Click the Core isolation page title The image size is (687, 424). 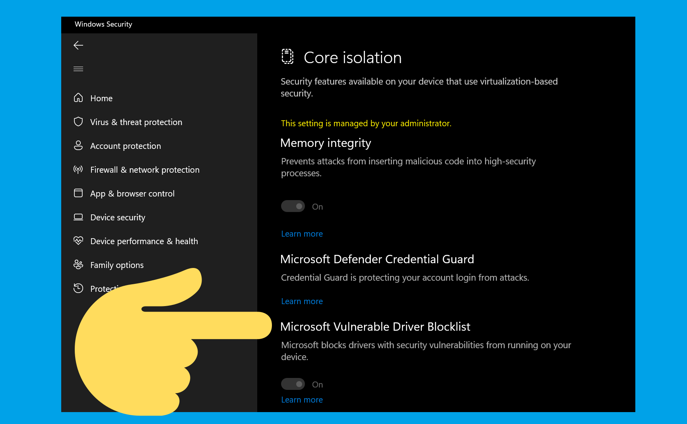tap(353, 58)
